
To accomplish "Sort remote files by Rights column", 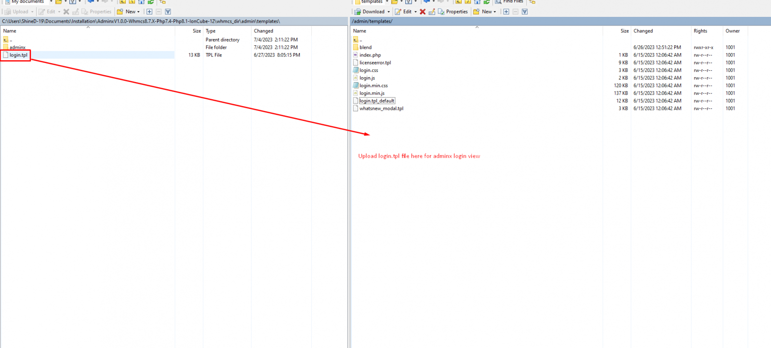I will click(700, 31).
